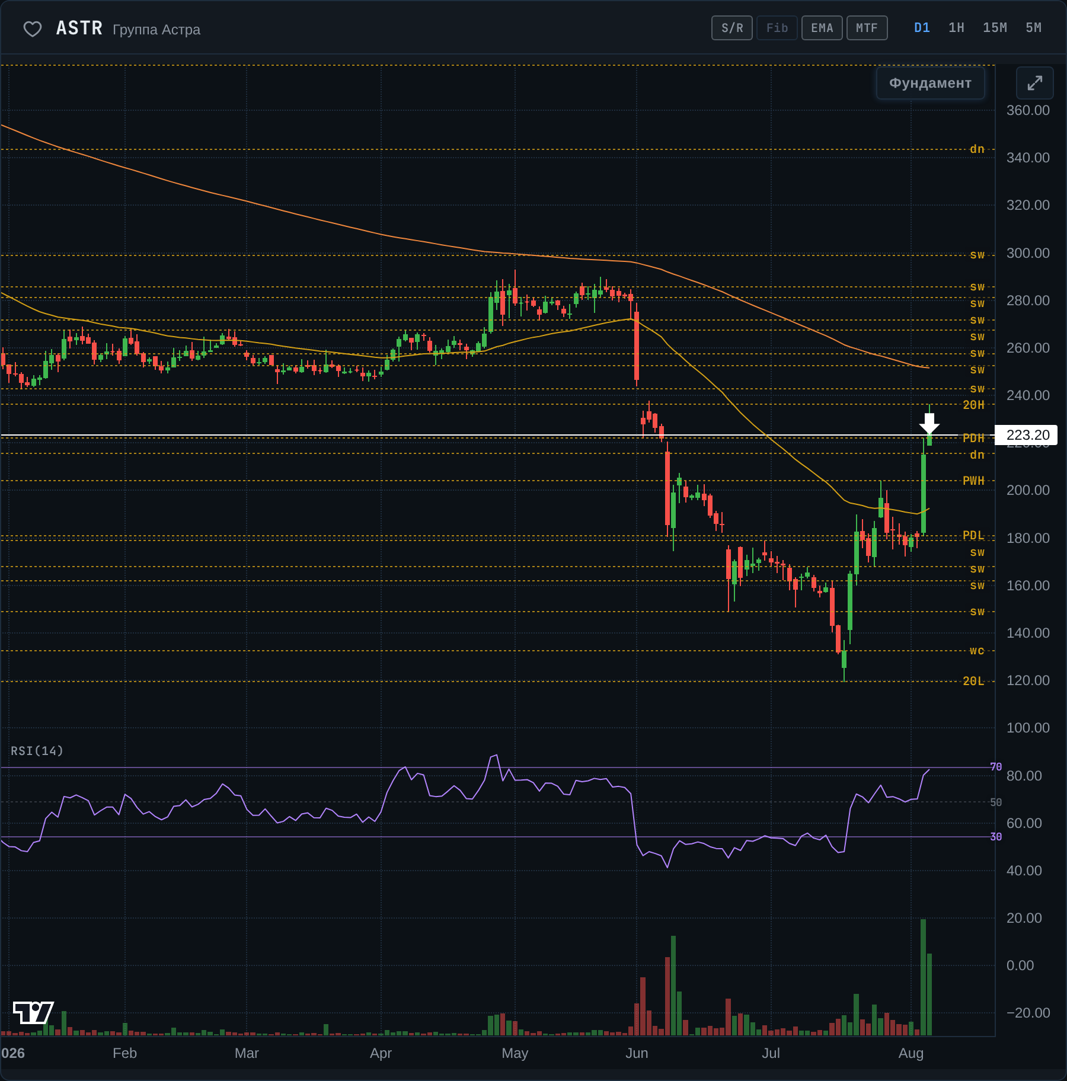Click the Mar label on time axis
1067x1081 pixels.
pos(247,1053)
